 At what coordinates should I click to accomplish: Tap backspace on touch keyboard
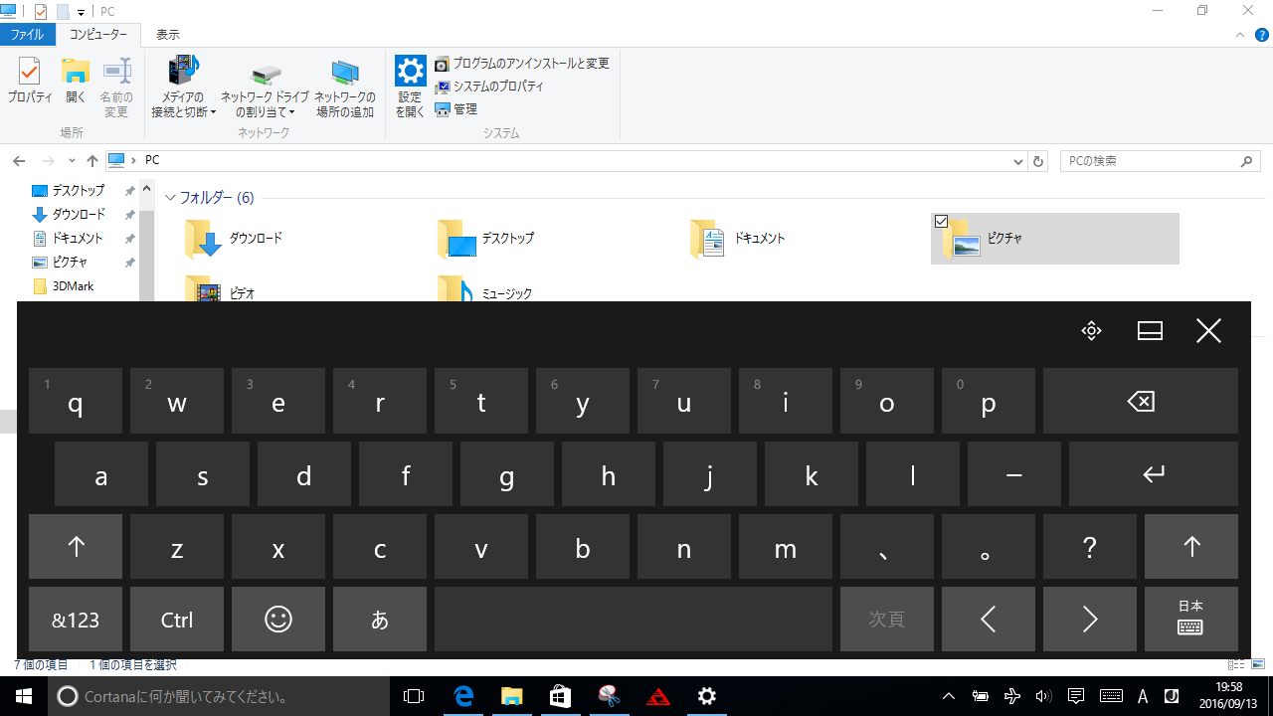coord(1141,401)
